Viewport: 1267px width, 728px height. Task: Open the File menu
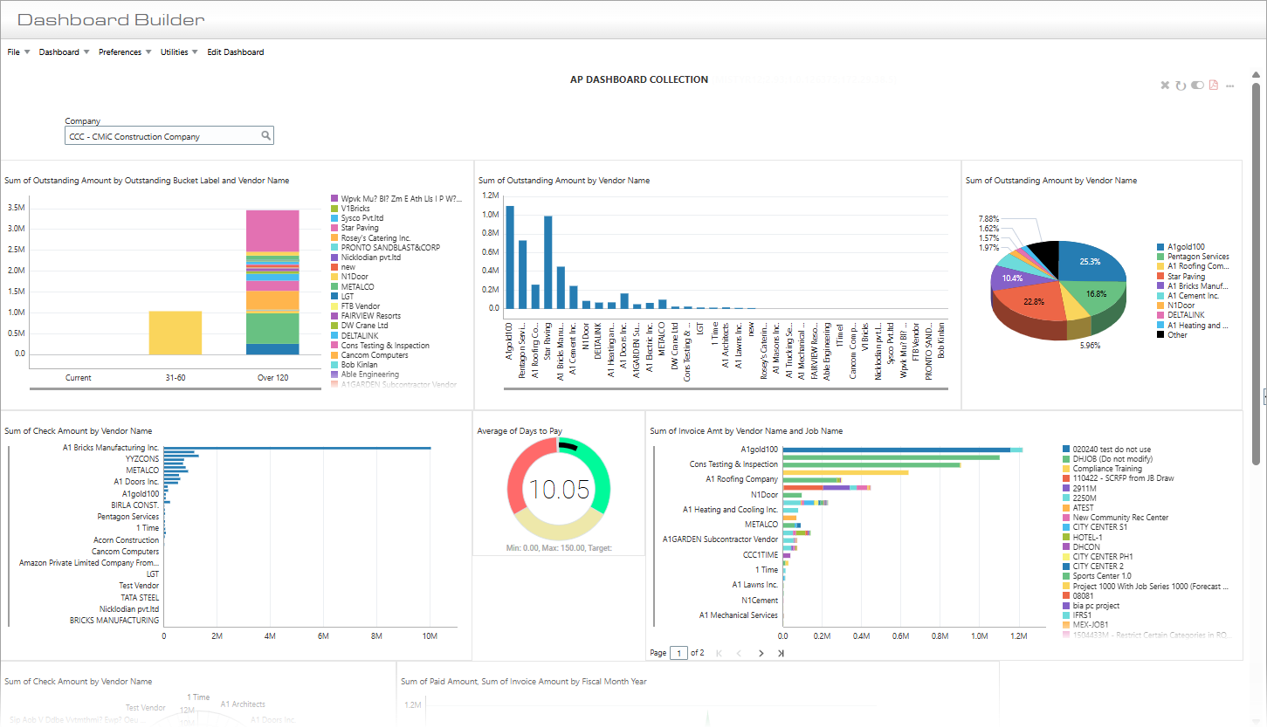tap(15, 52)
